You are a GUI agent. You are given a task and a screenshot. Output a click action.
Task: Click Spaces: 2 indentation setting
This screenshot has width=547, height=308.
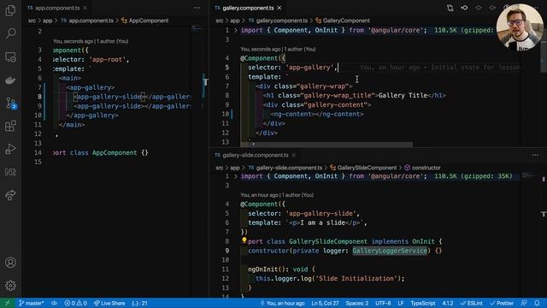pos(357,303)
